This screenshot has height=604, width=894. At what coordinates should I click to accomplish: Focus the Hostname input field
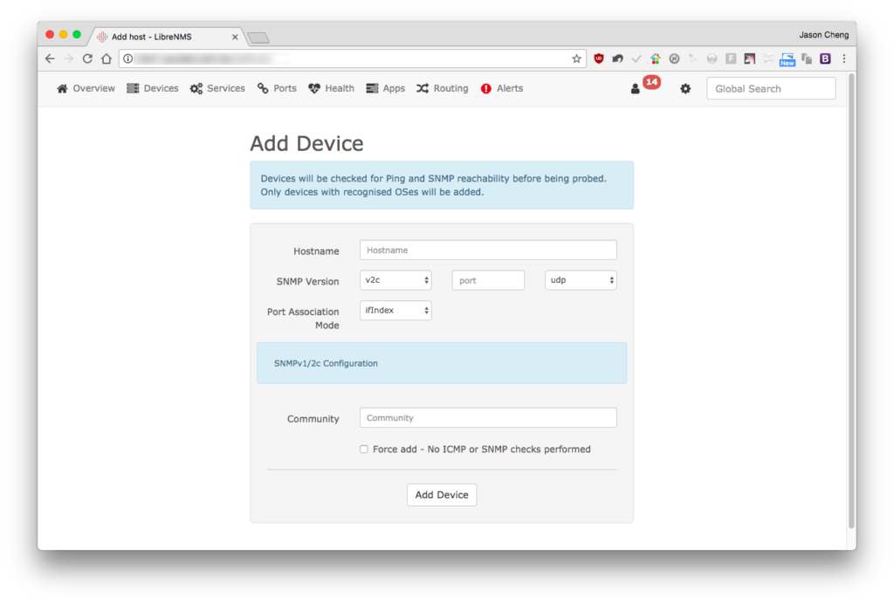[488, 251]
